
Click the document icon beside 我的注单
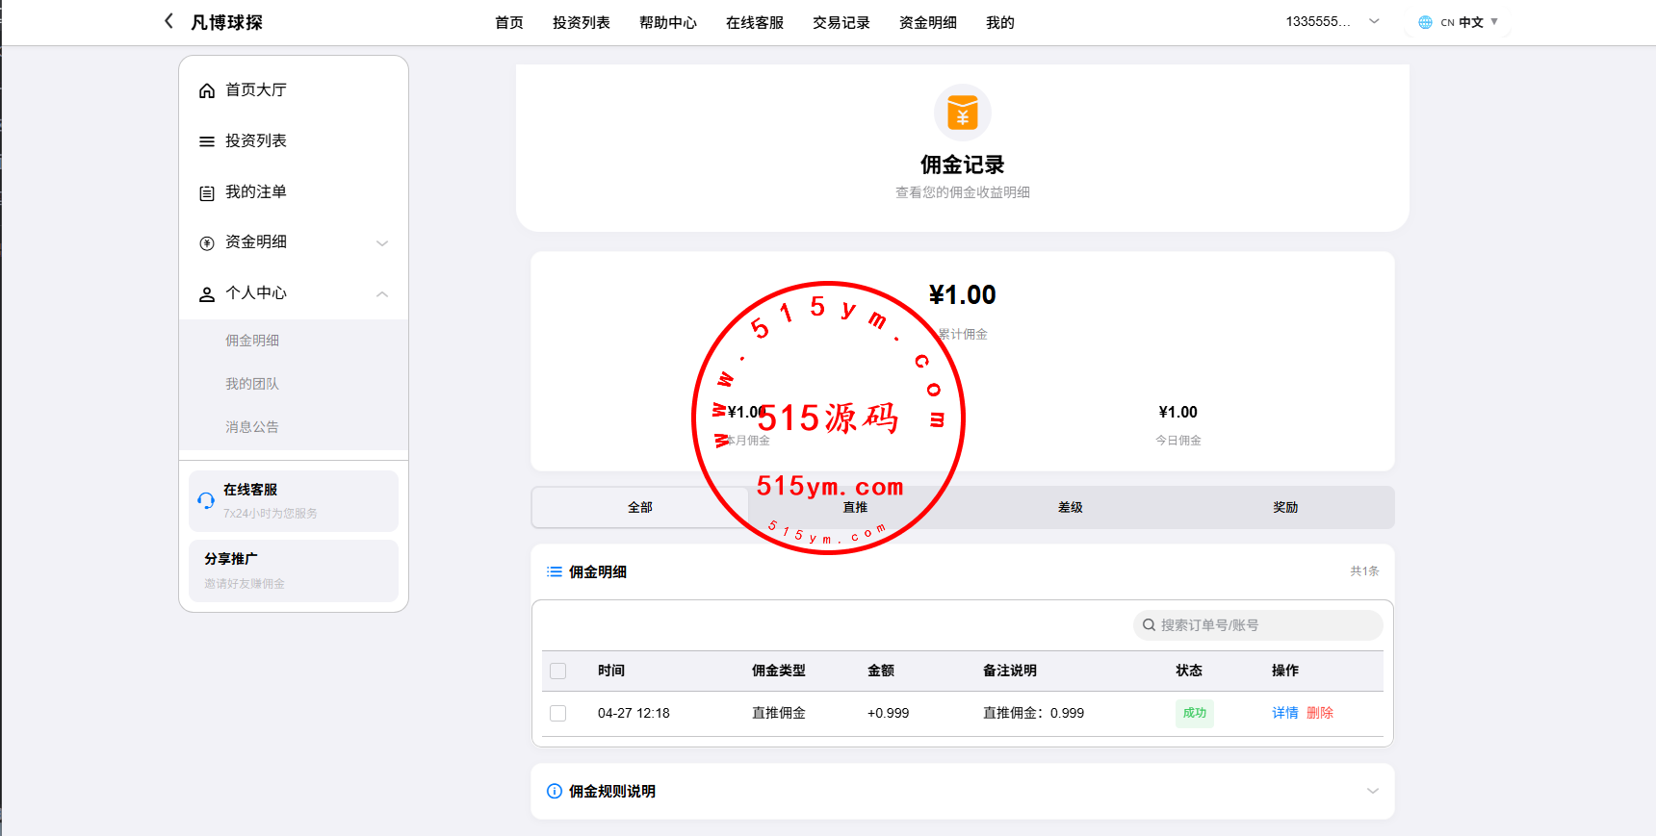(207, 192)
